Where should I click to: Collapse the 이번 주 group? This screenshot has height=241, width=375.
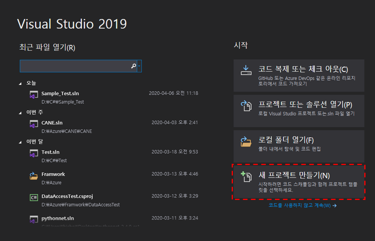pos(20,113)
